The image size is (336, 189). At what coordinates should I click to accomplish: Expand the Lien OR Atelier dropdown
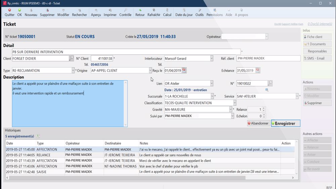click(x=211, y=83)
